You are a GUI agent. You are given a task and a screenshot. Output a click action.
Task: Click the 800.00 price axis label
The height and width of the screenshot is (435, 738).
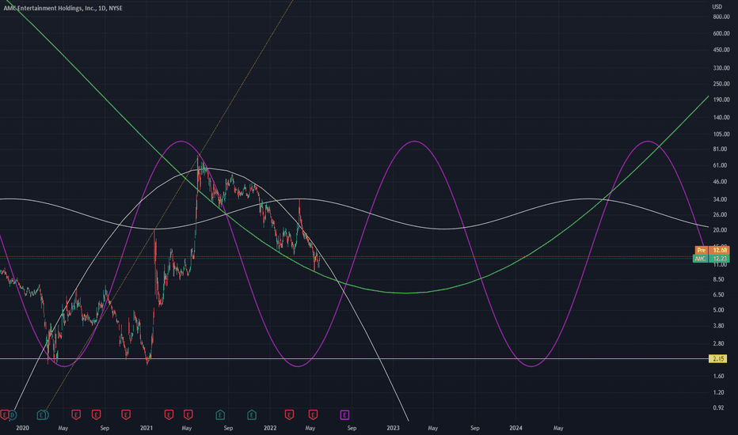click(x=721, y=17)
